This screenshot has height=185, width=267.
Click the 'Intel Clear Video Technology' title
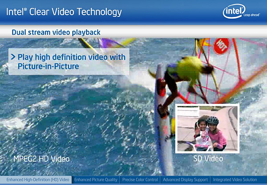pyautogui.click(x=64, y=12)
